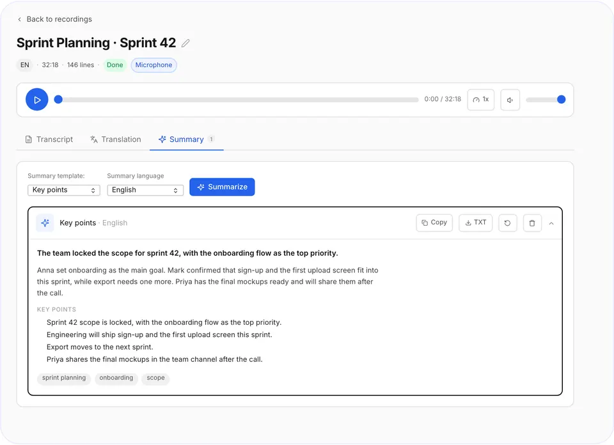This screenshot has height=445, width=614.
Task: Click 'Priya shares the final mockups' key point
Action: pyautogui.click(x=155, y=360)
